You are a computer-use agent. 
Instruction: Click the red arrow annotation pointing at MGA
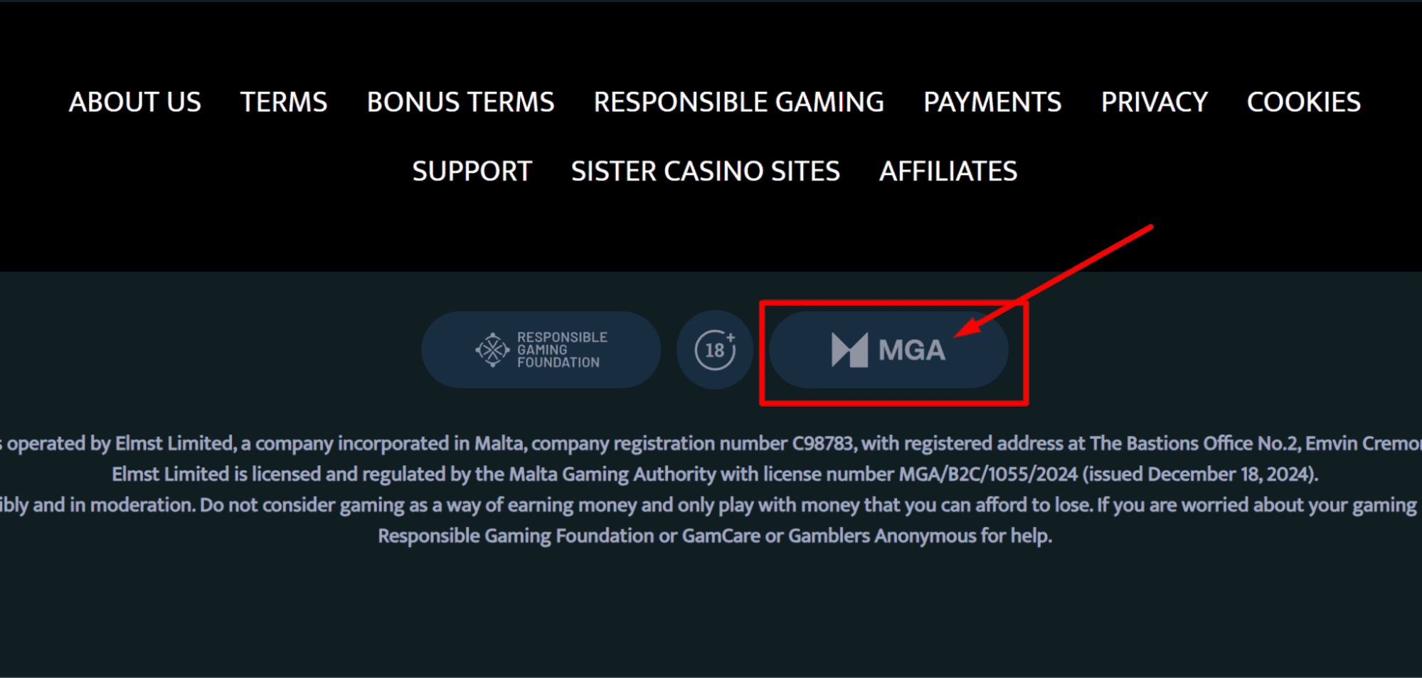coord(1053,281)
